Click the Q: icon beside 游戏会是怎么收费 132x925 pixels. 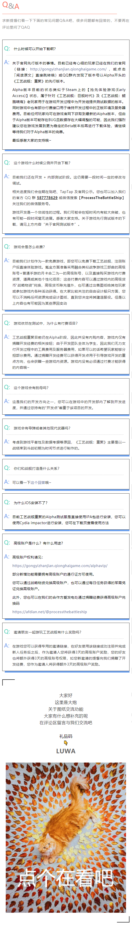coord(7,246)
